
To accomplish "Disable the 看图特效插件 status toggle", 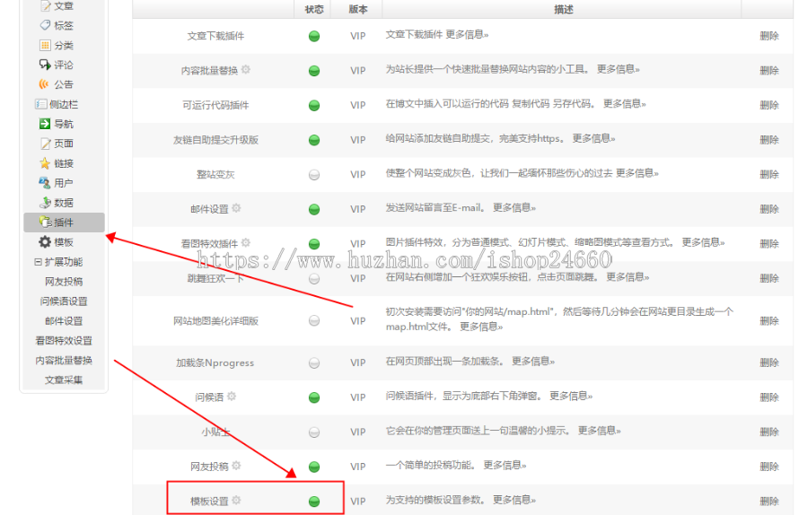I will click(314, 244).
